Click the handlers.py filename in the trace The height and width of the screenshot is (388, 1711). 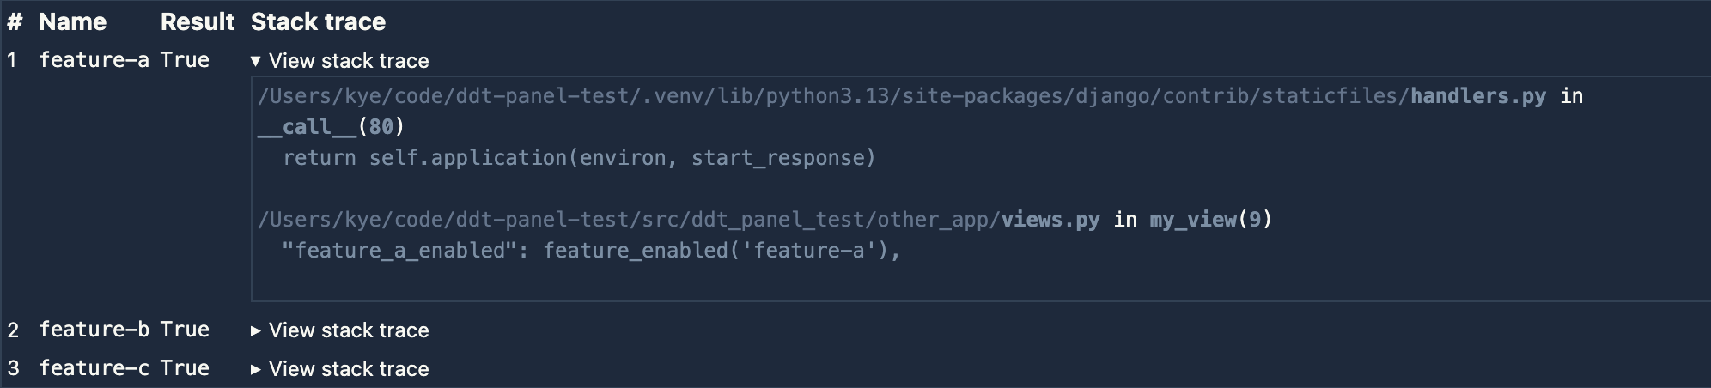point(1477,96)
